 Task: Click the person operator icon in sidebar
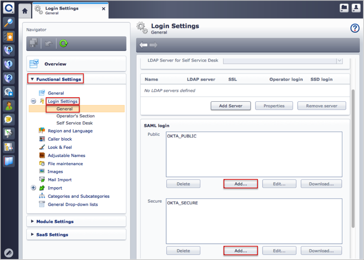[9, 105]
